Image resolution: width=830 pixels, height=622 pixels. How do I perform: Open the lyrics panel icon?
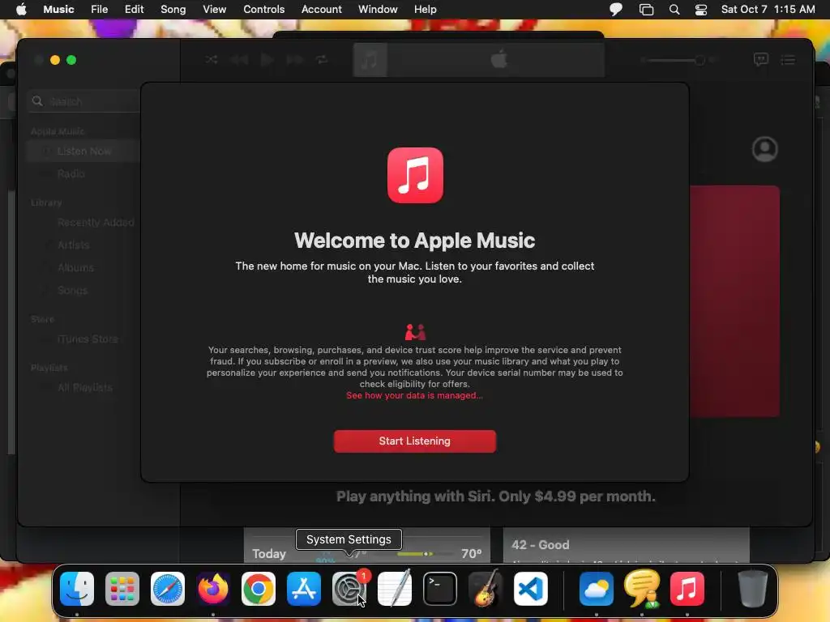(760, 60)
